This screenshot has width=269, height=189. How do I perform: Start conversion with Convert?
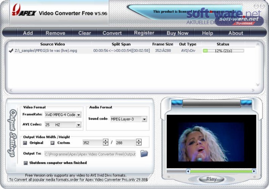[x=112, y=33]
